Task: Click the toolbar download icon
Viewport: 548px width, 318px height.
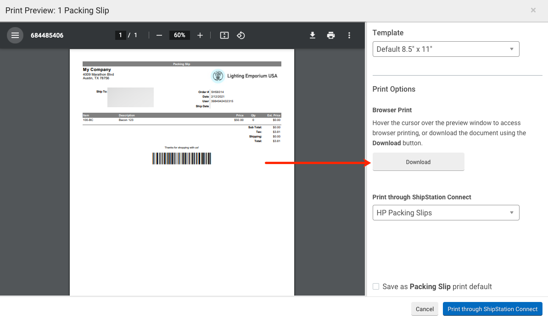Action: (313, 35)
